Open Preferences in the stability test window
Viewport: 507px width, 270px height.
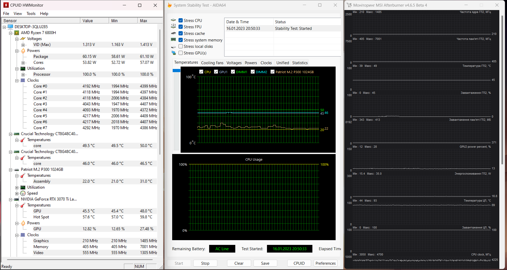click(x=325, y=263)
